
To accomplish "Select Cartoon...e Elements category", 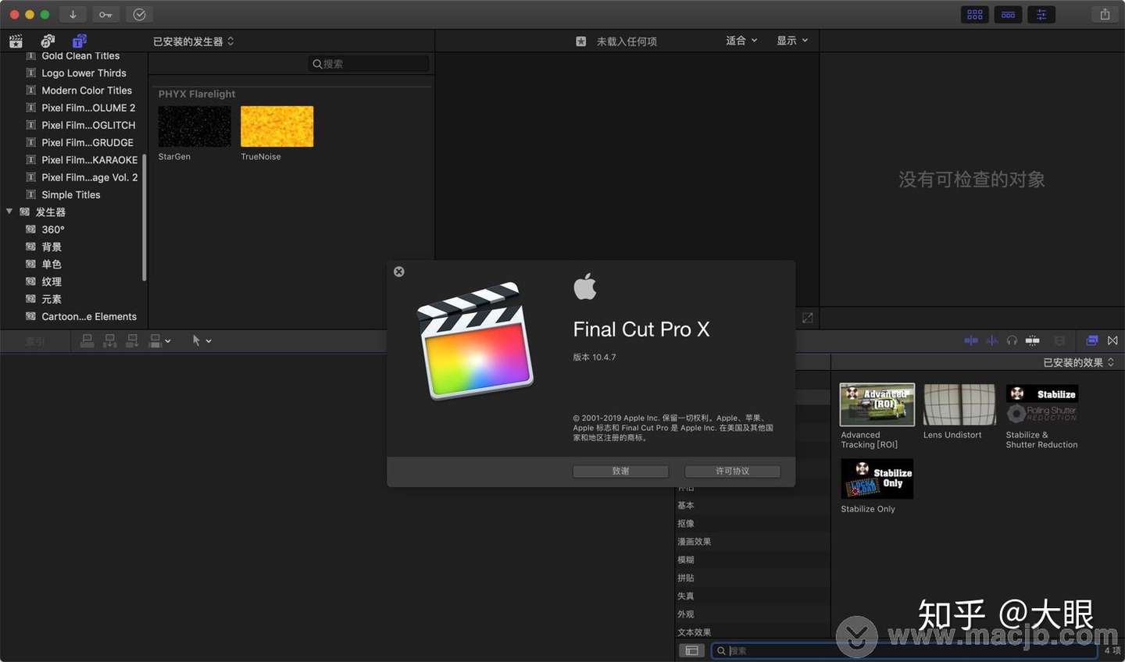I will coord(89,316).
